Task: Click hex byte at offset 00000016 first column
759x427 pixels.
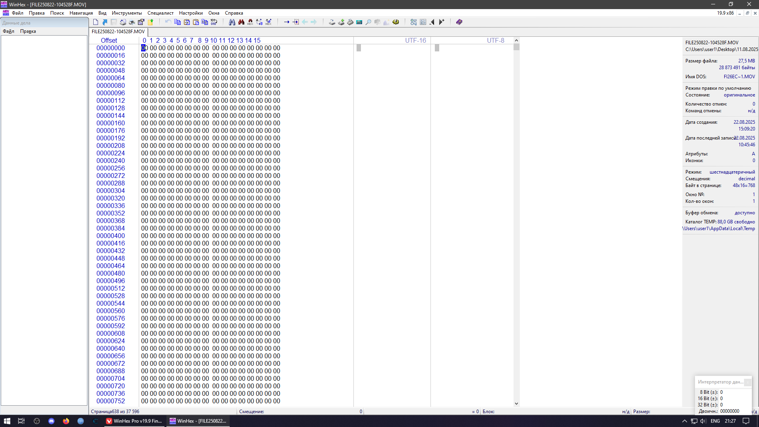Action: click(x=144, y=56)
